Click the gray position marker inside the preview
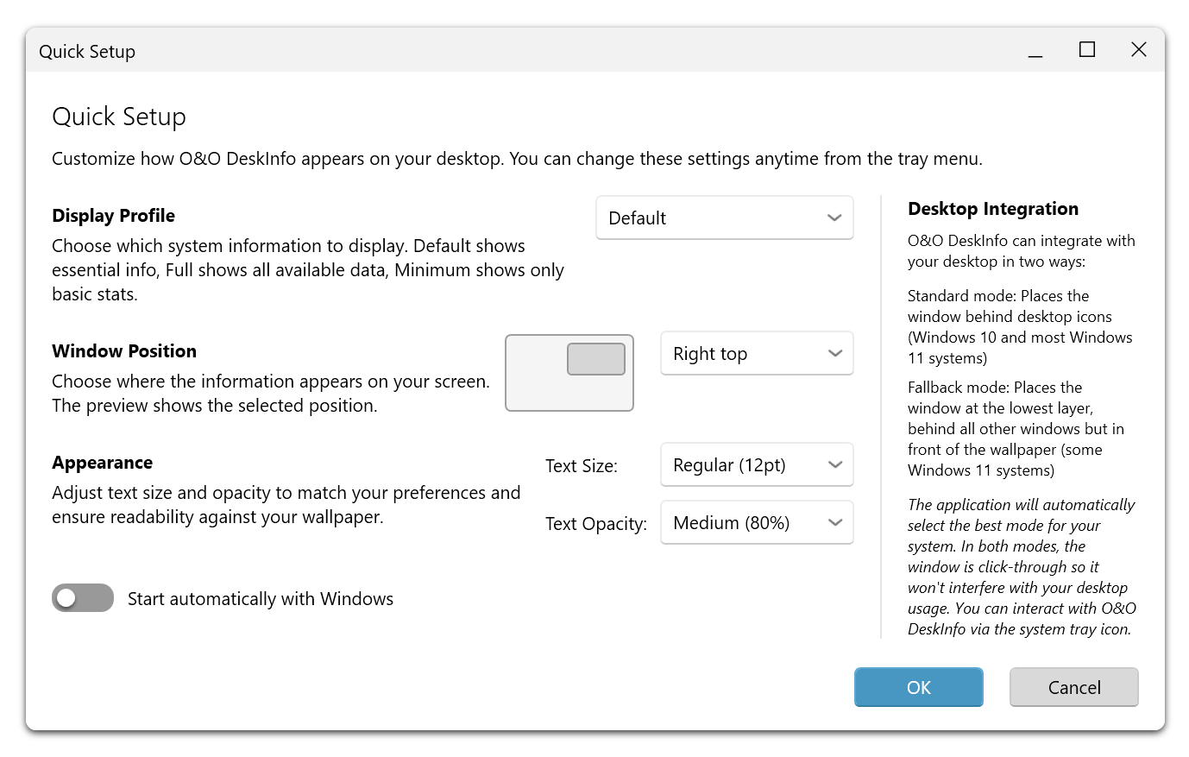Viewport: 1189px width, 757px height. pyautogui.click(x=595, y=359)
